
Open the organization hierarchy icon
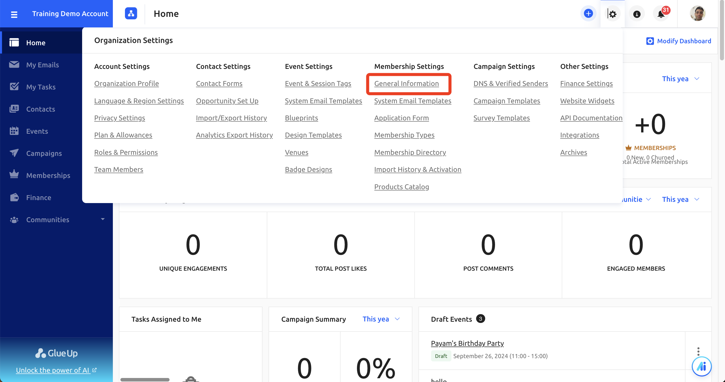(131, 14)
